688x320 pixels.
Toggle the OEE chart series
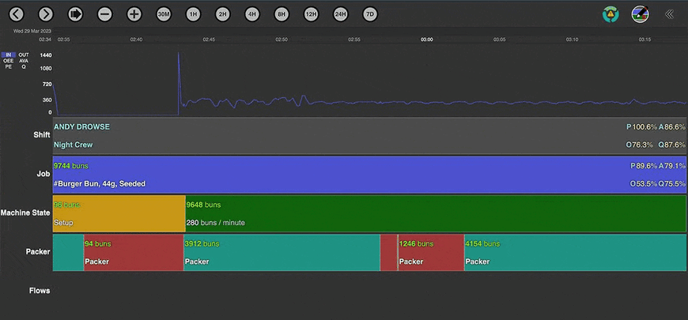pos(9,61)
